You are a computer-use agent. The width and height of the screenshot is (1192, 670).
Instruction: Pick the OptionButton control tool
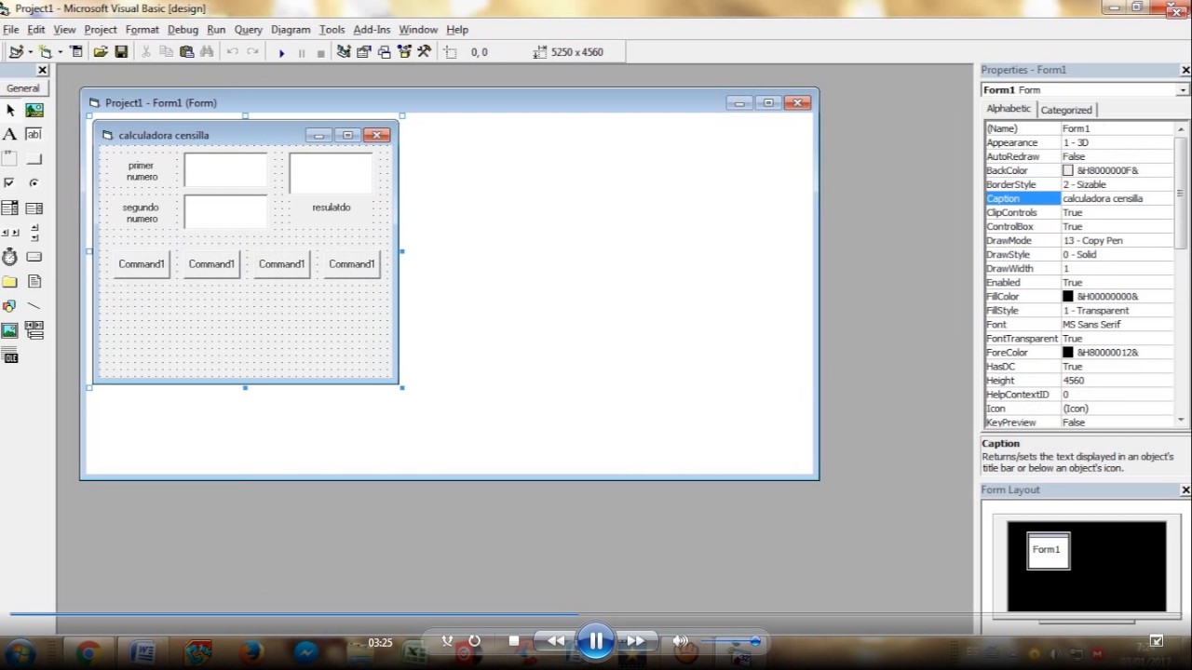34,182
